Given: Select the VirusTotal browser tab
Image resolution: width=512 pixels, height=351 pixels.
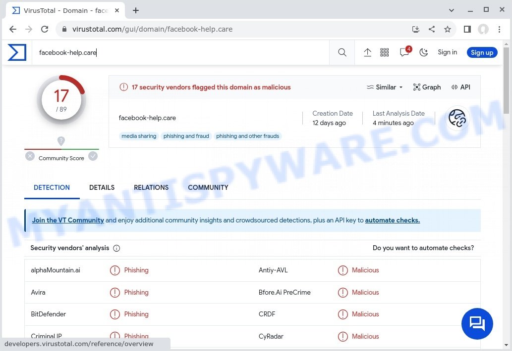Looking at the screenshot, I should click(x=65, y=10).
